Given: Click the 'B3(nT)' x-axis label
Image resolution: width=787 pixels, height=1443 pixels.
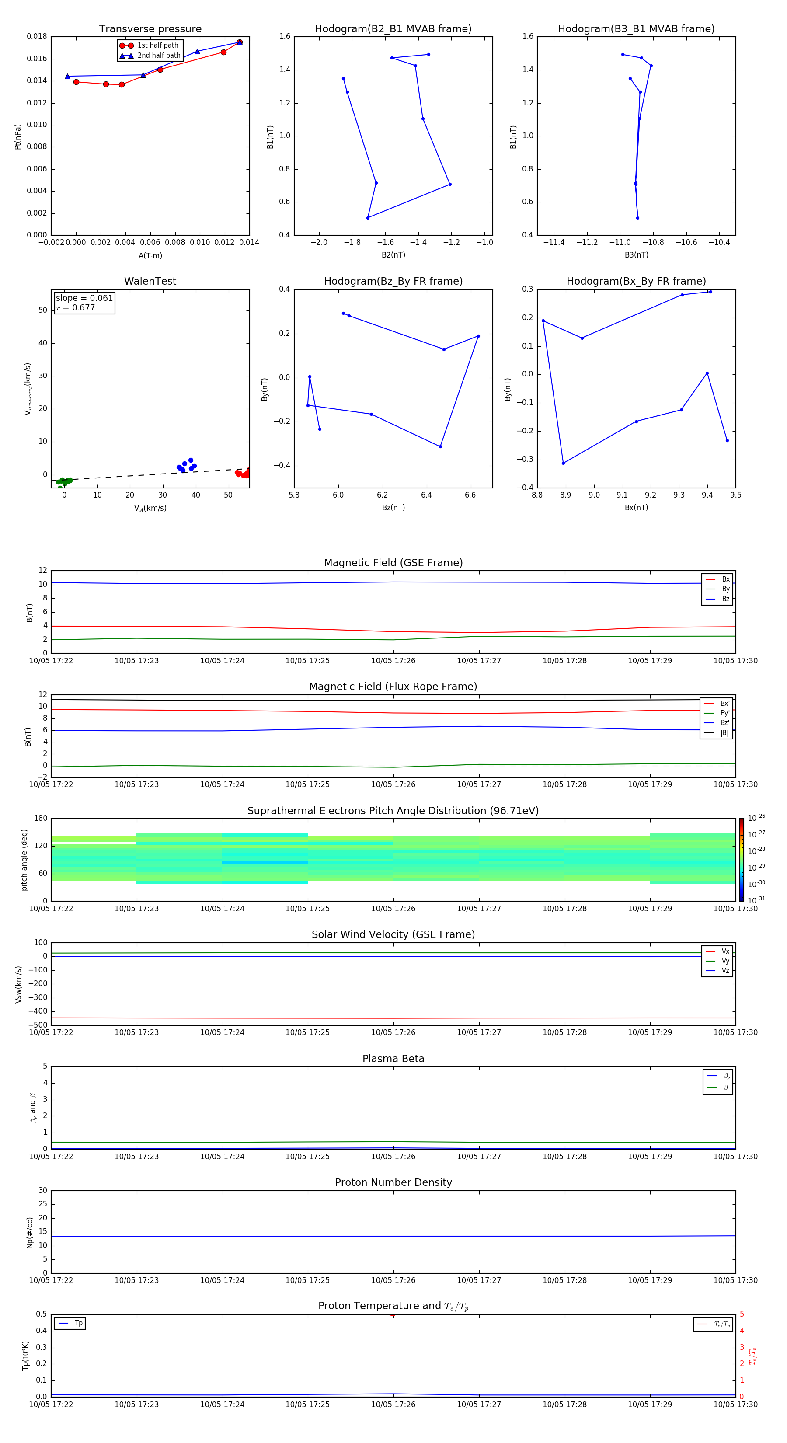Looking at the screenshot, I should tap(636, 255).
